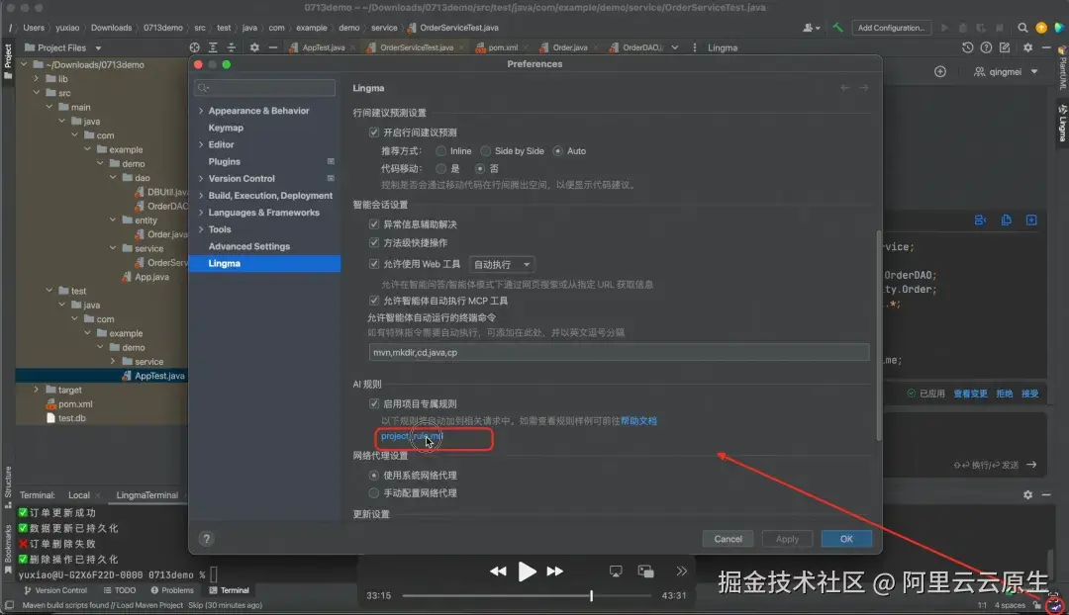Click the Collapse All icon in Project panel
The image size is (1069, 615).
[231, 47]
